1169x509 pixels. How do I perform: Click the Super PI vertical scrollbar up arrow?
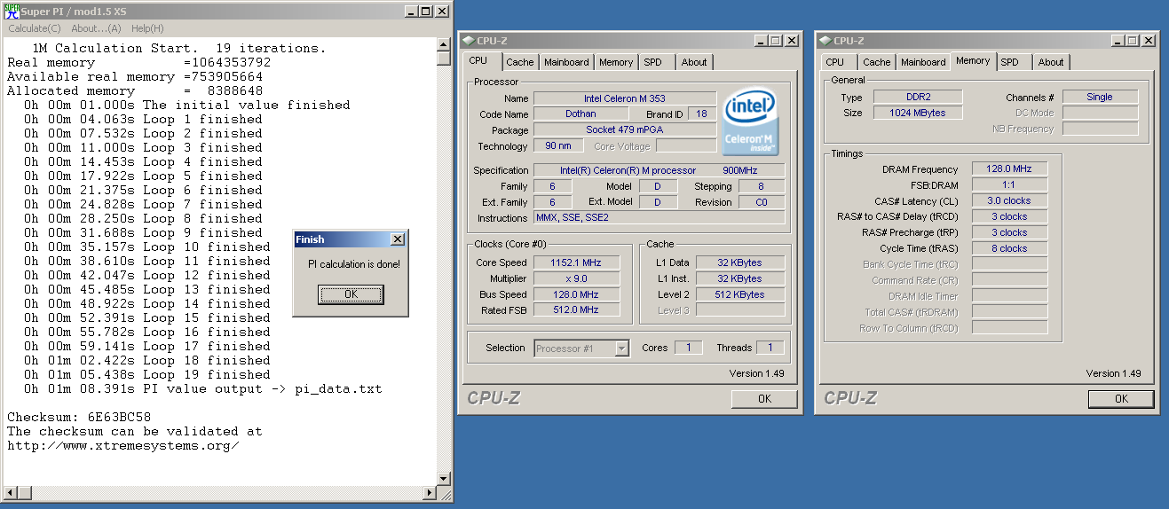[444, 44]
